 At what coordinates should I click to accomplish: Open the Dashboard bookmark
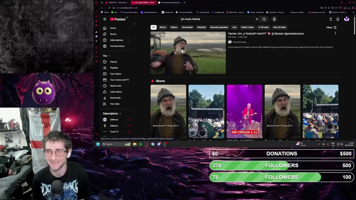(167, 12)
